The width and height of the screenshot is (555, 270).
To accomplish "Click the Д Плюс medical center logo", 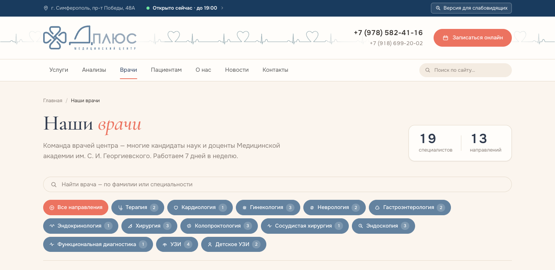I will [90, 38].
